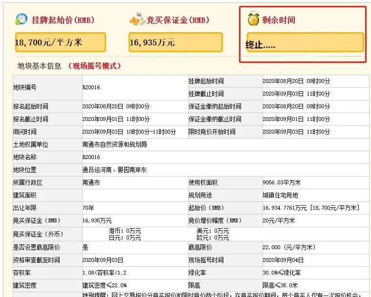Click the 港币: 0万元 entry
This screenshot has height=297, width=371.
(x=125, y=231)
